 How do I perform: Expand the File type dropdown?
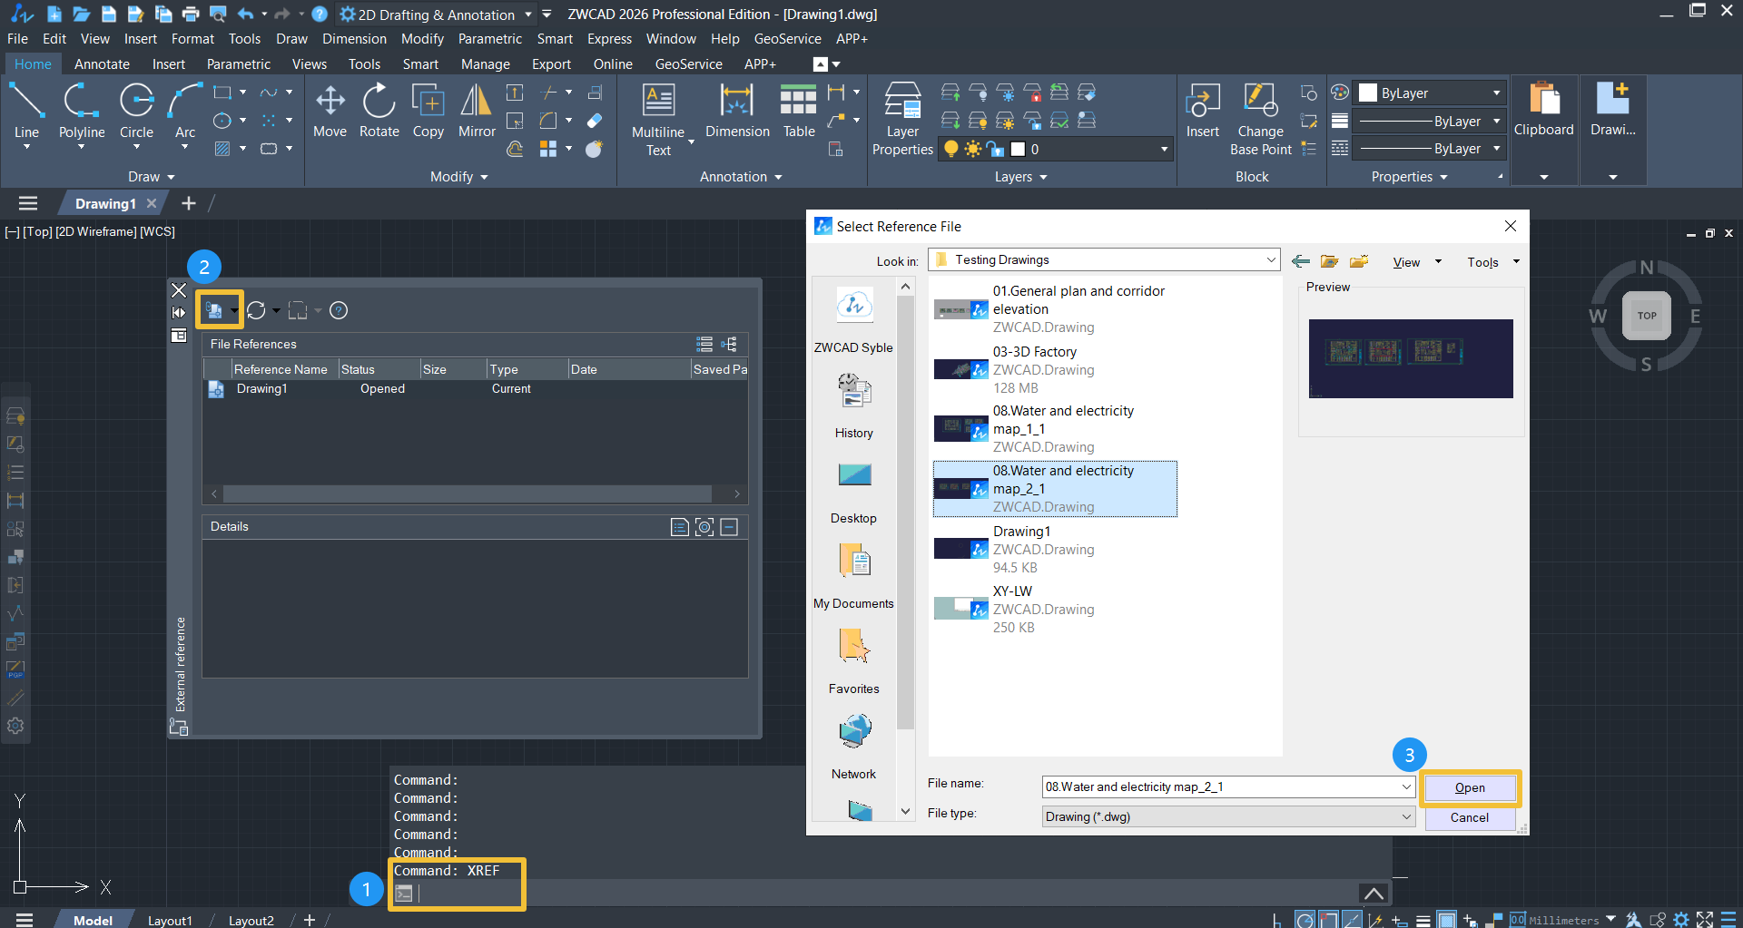click(1406, 816)
